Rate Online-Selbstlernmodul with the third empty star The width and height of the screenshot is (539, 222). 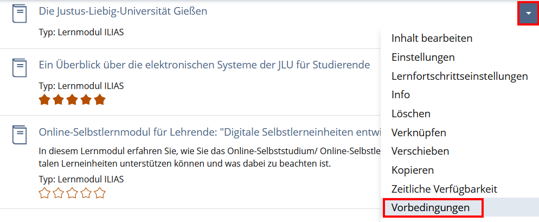72,193
